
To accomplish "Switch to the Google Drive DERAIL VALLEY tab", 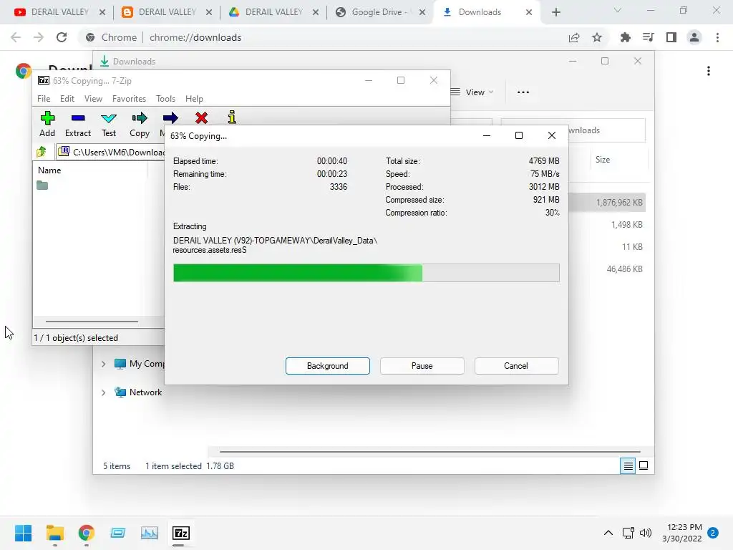I will coord(273,12).
